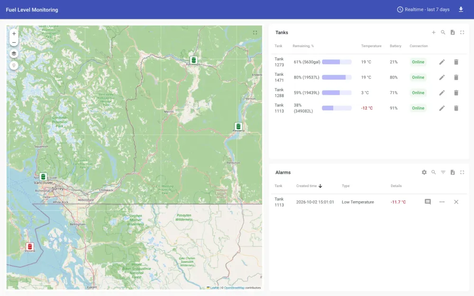
Task: Toggle map fullscreen mode
Action: pos(255,33)
